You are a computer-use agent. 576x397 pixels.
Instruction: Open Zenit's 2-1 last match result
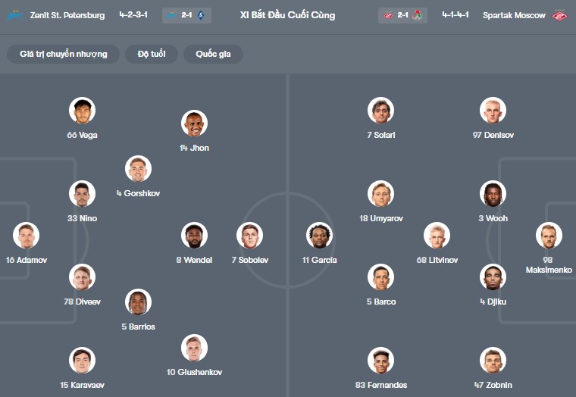186,15
